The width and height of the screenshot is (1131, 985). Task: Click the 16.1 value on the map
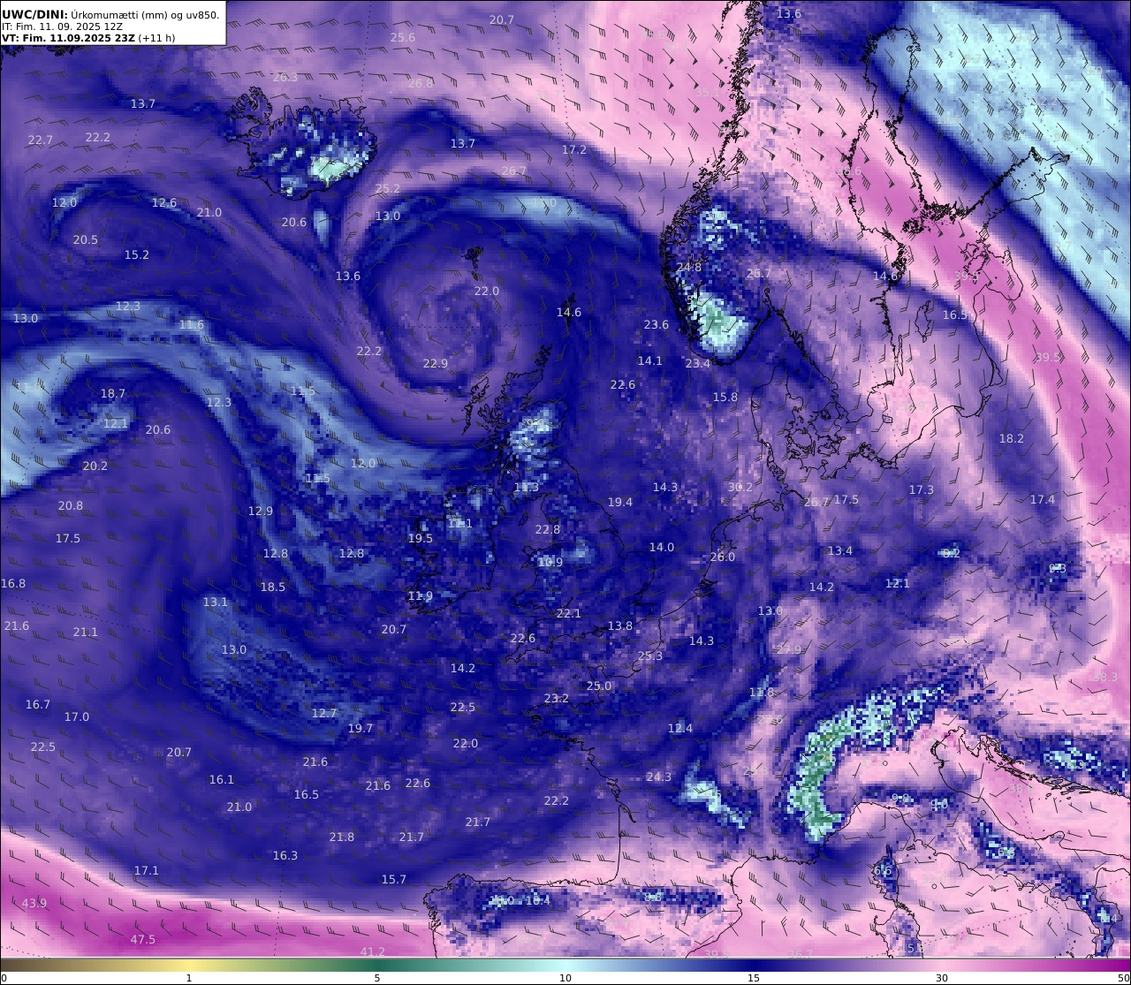(x=222, y=779)
